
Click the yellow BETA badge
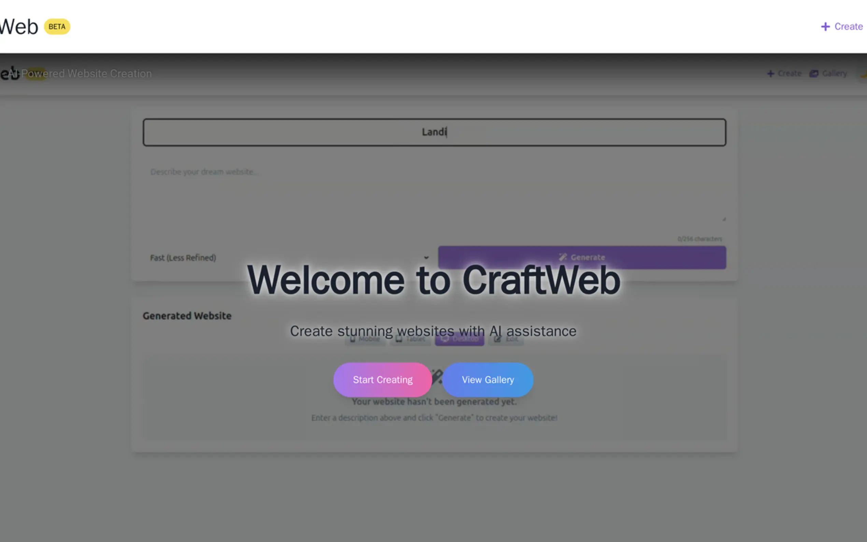pyautogui.click(x=57, y=27)
